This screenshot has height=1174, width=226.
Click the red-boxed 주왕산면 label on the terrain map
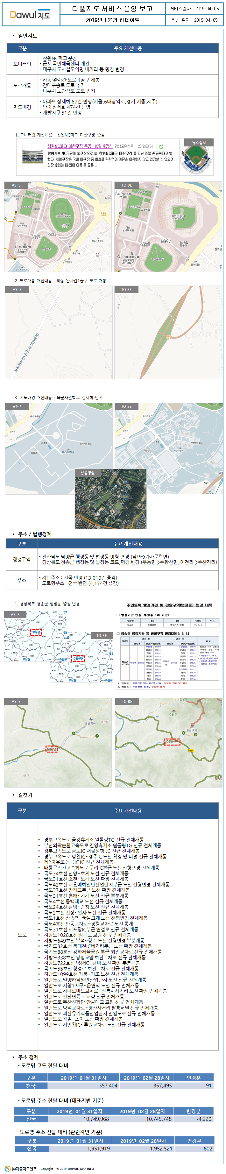[x=172, y=742]
